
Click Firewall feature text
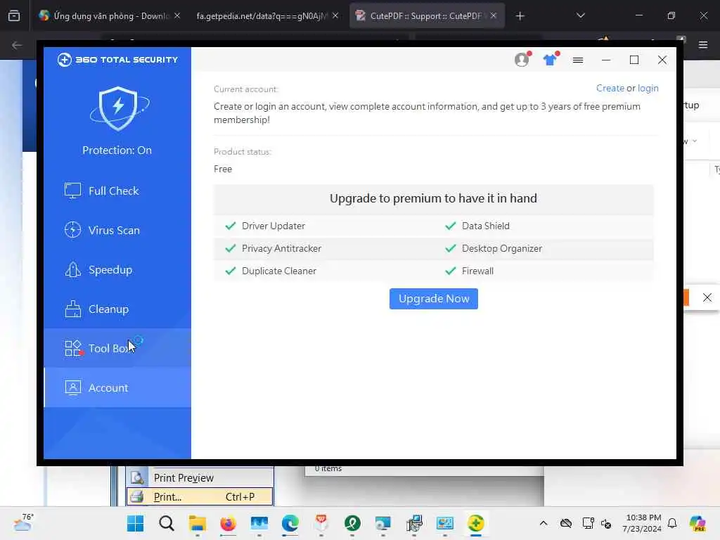click(x=477, y=271)
